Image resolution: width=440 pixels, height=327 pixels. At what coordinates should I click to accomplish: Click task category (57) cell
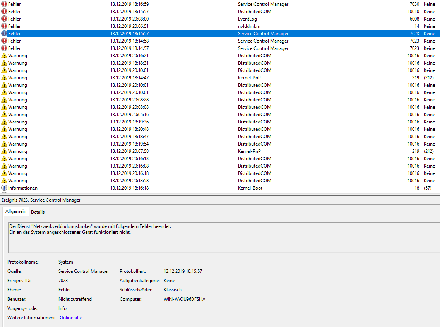[x=428, y=188]
